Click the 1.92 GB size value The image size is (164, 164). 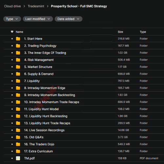pos(123,95)
